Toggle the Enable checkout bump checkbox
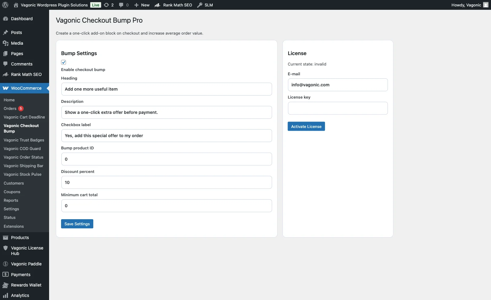Screen dimensions: 491x300 (x=64, y=62)
